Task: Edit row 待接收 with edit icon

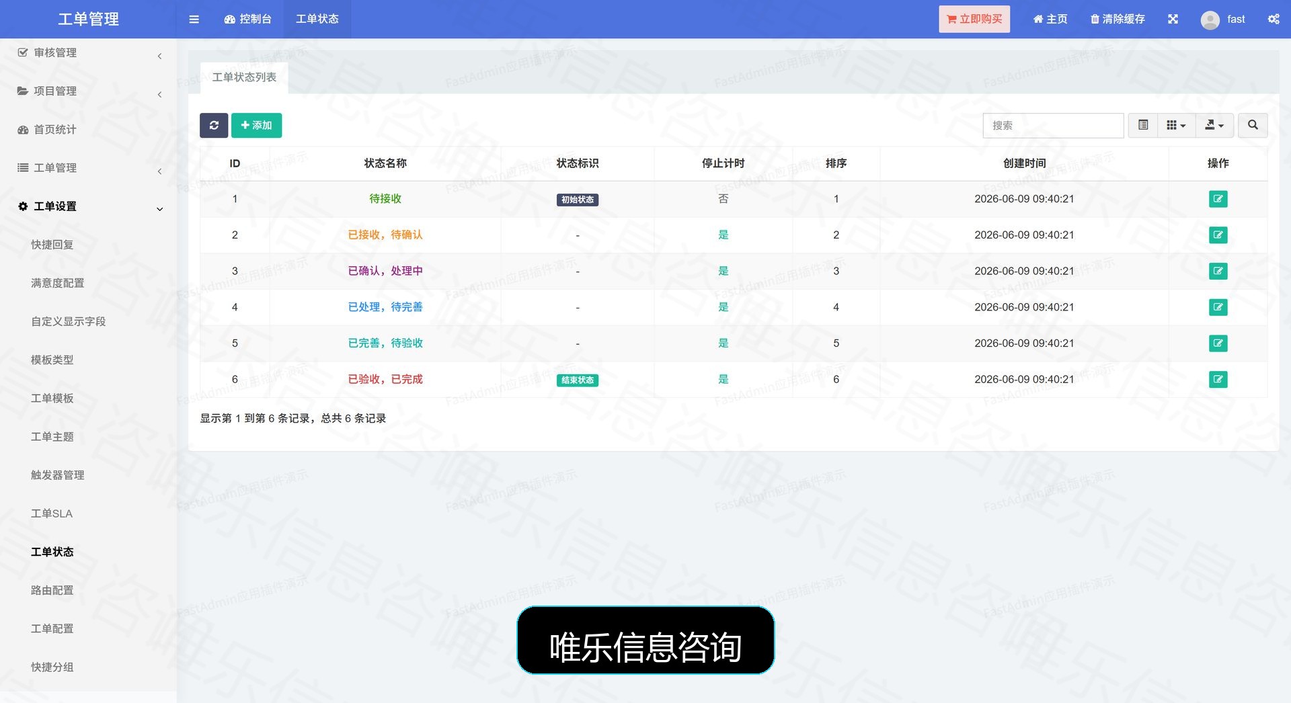Action: (x=1218, y=199)
